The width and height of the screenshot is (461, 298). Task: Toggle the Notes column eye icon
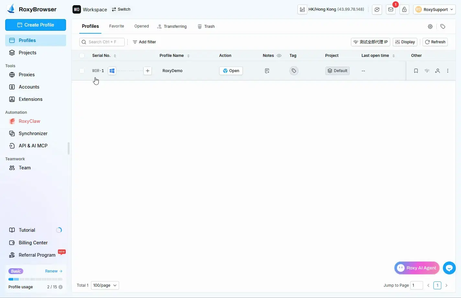(x=279, y=56)
